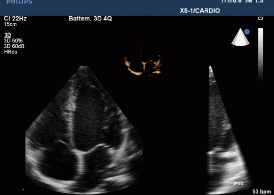Select the underlined 3D mode label

(8, 35)
